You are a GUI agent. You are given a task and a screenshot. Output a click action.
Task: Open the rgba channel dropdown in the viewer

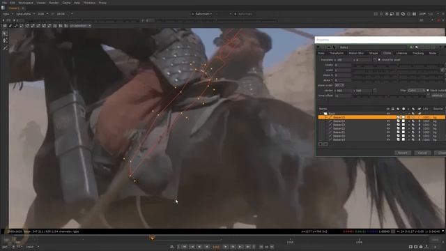[8, 14]
